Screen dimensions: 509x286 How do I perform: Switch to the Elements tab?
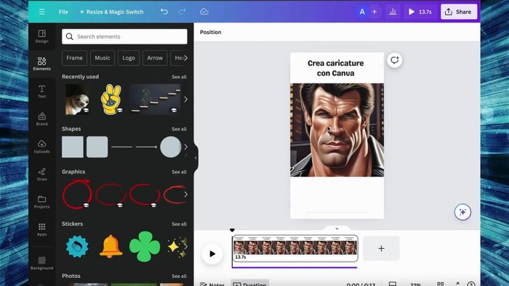click(x=42, y=63)
